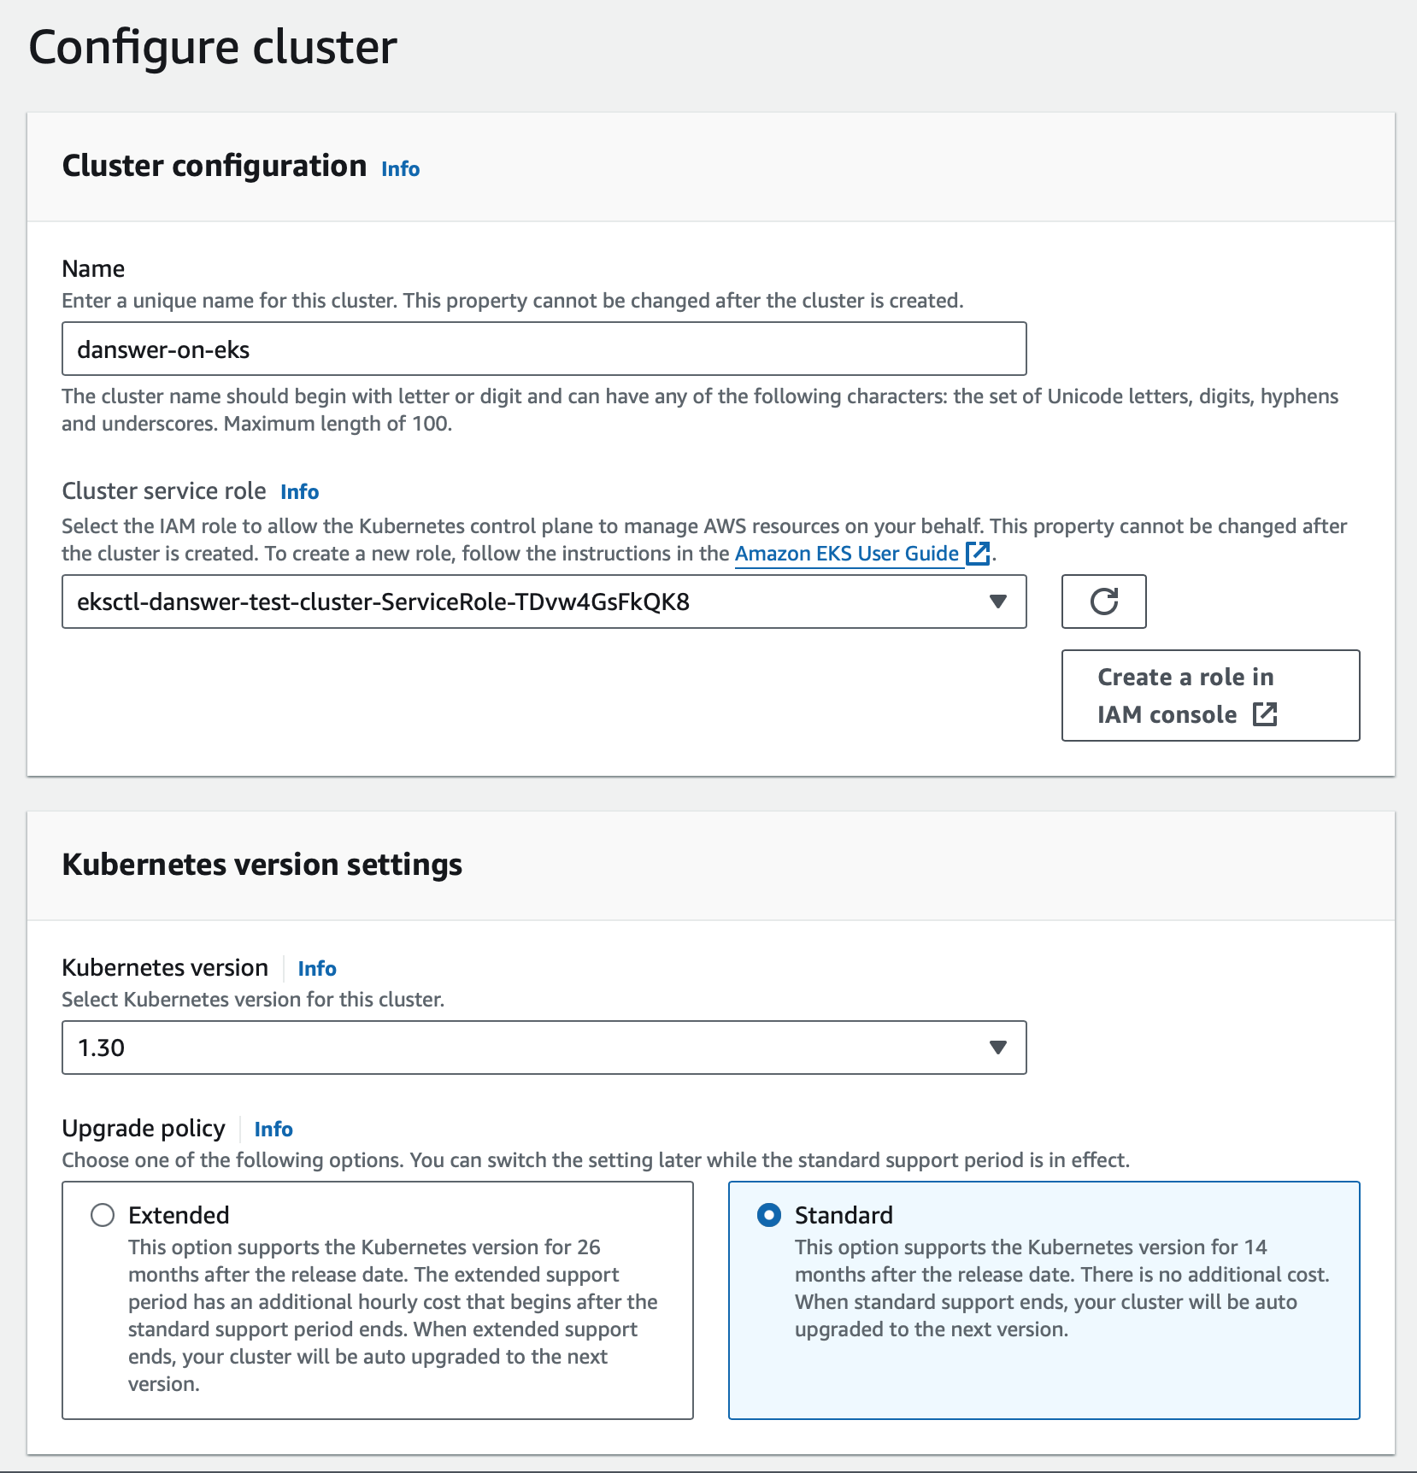
Task: Refresh the cluster service role list
Action: [1103, 602]
